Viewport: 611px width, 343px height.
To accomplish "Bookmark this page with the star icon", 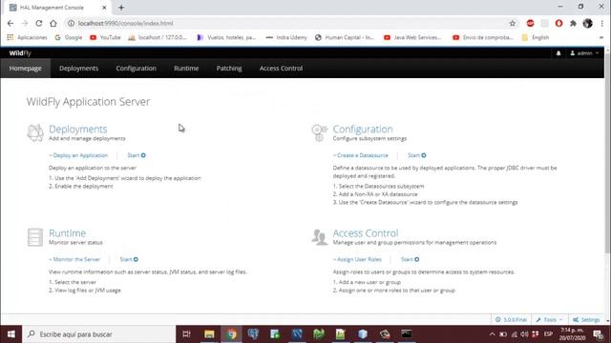I will [x=513, y=23].
